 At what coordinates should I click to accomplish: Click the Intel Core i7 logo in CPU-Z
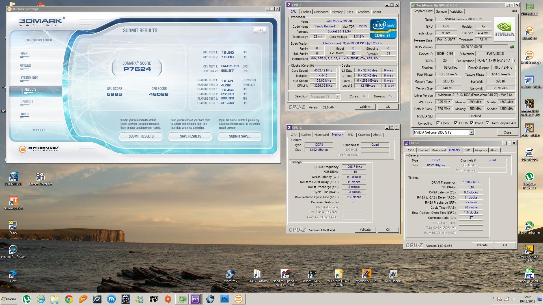tap(383, 29)
